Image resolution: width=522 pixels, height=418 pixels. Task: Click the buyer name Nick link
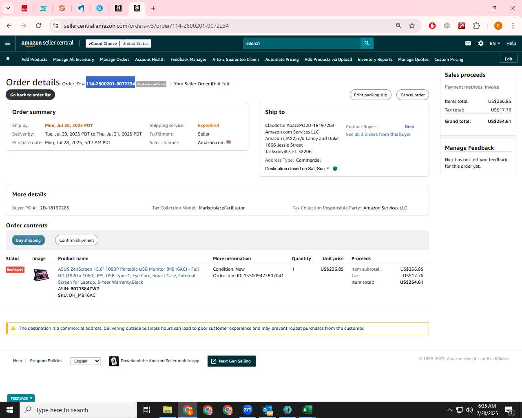point(409,127)
